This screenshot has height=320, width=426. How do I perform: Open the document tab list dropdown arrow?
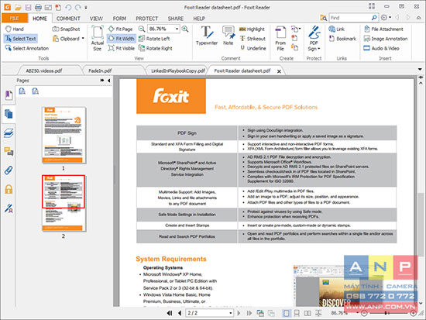[420, 70]
